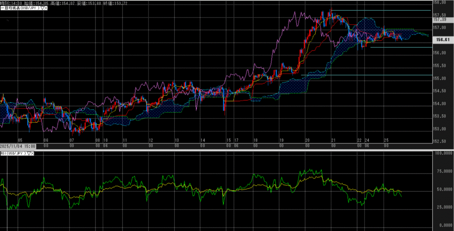The image size is (454, 231).
Task: Open the Ichimoku (一目均衡表) indicator dropdown triangle
Action: coord(41,8)
